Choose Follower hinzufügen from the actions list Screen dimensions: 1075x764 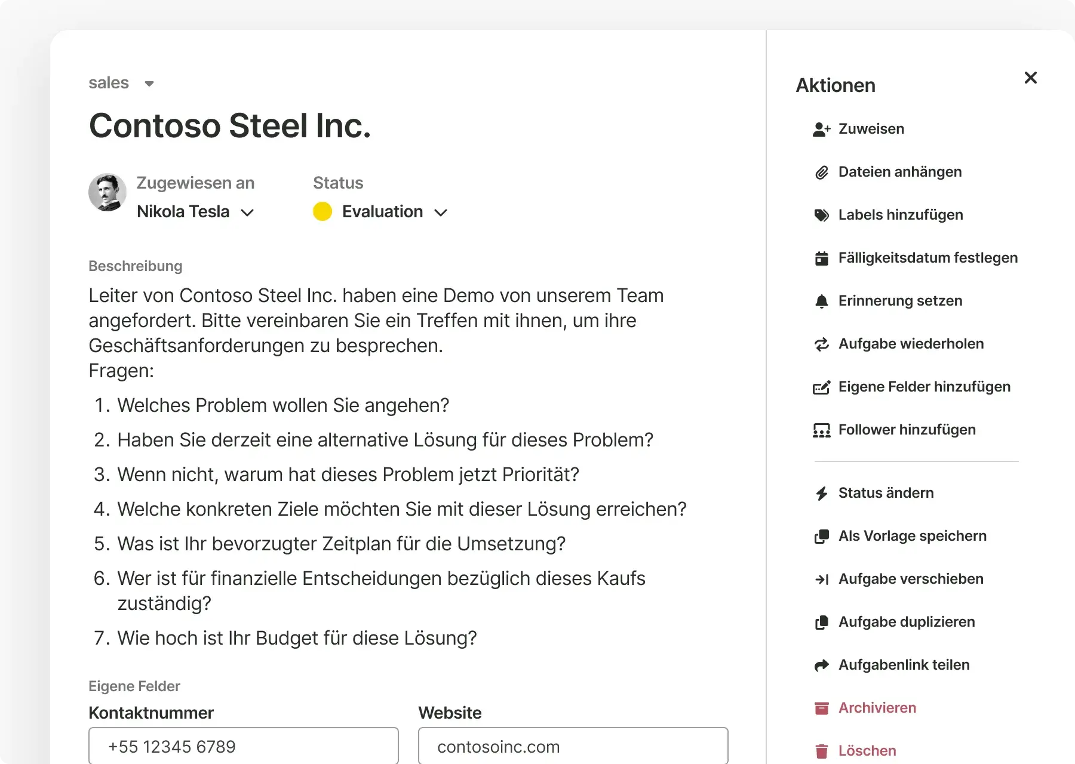pos(907,430)
